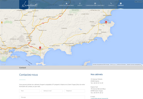Switch map to Satellite view
The height and width of the screenshot is (99, 143).
click(x=140, y=1)
